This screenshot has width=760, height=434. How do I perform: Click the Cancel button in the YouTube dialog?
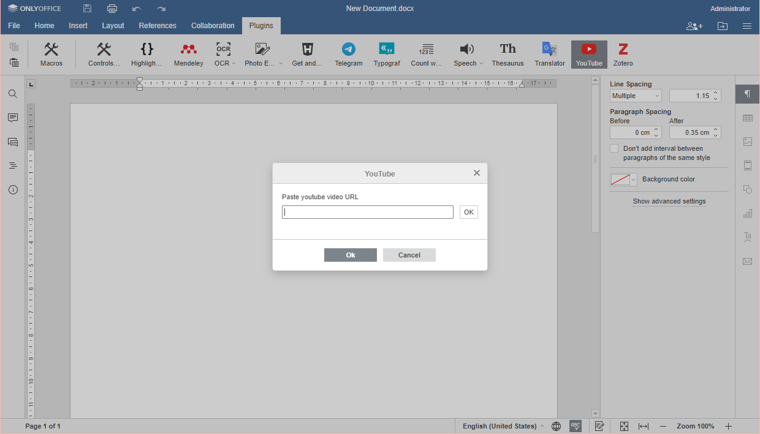(x=409, y=255)
